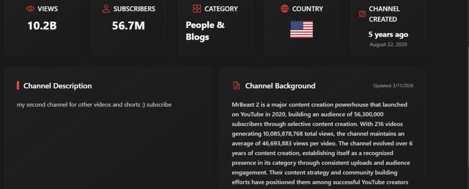
Task: Click the eye icon beside VIEWS
Action: (x=30, y=9)
